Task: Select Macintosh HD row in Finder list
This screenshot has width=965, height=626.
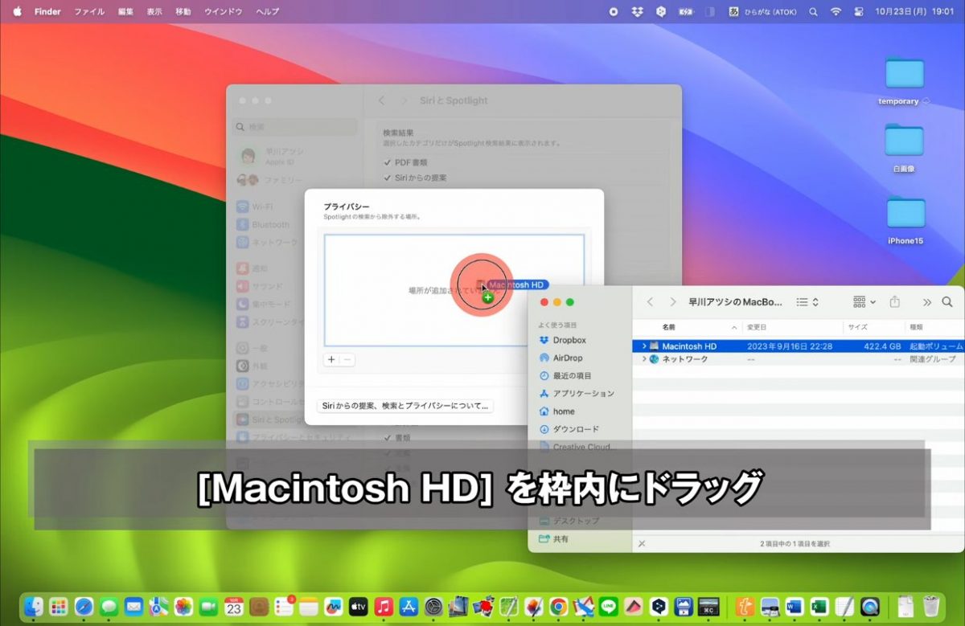Action: [x=799, y=346]
